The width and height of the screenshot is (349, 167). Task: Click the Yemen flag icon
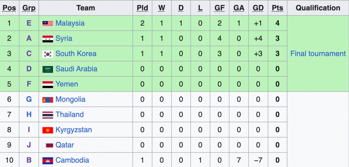click(48, 84)
